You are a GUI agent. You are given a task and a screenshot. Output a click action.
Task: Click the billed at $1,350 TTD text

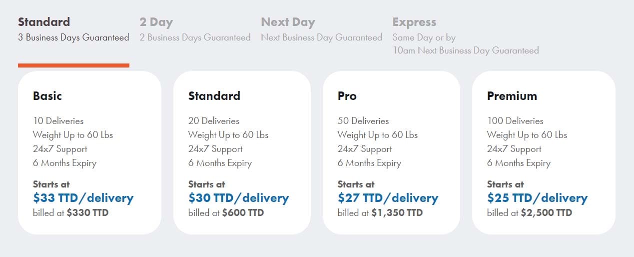point(380,213)
